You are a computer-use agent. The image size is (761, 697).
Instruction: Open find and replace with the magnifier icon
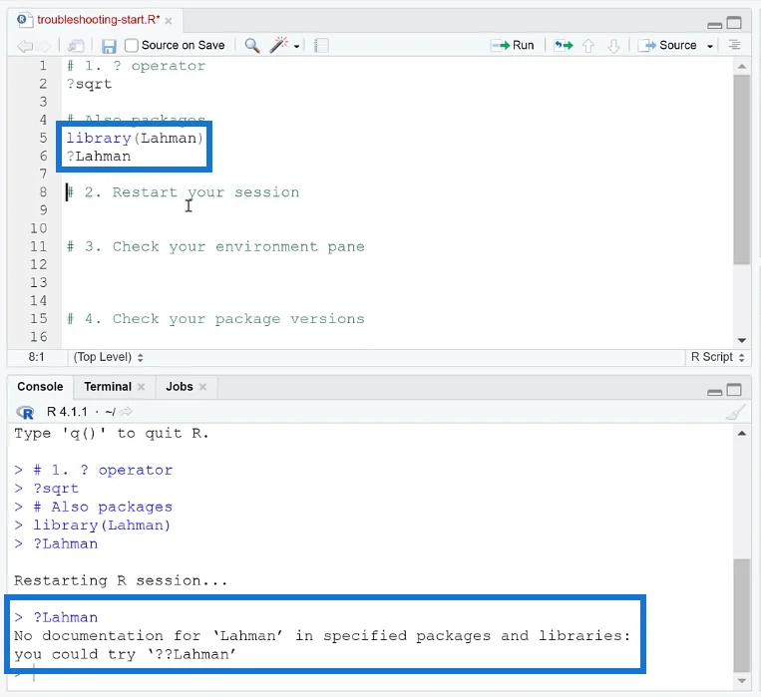252,46
